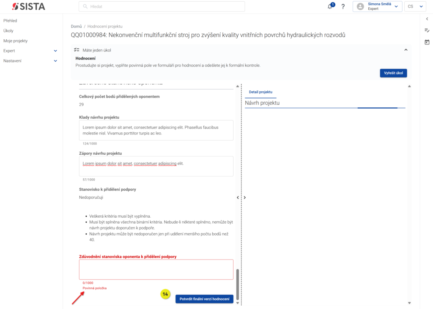Click the Návrh projektu loading progress bar
Viewport: 433px width, 309px height.
325,108
